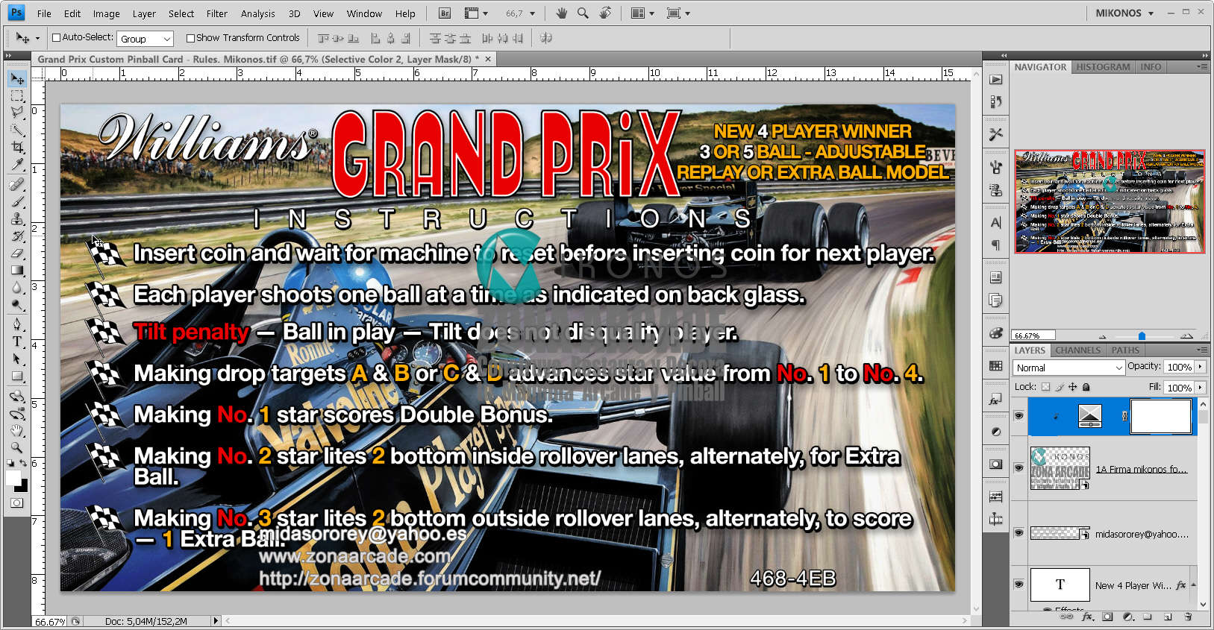Select the Polygonal Lasso tool
This screenshot has height=630, width=1214.
(16, 113)
